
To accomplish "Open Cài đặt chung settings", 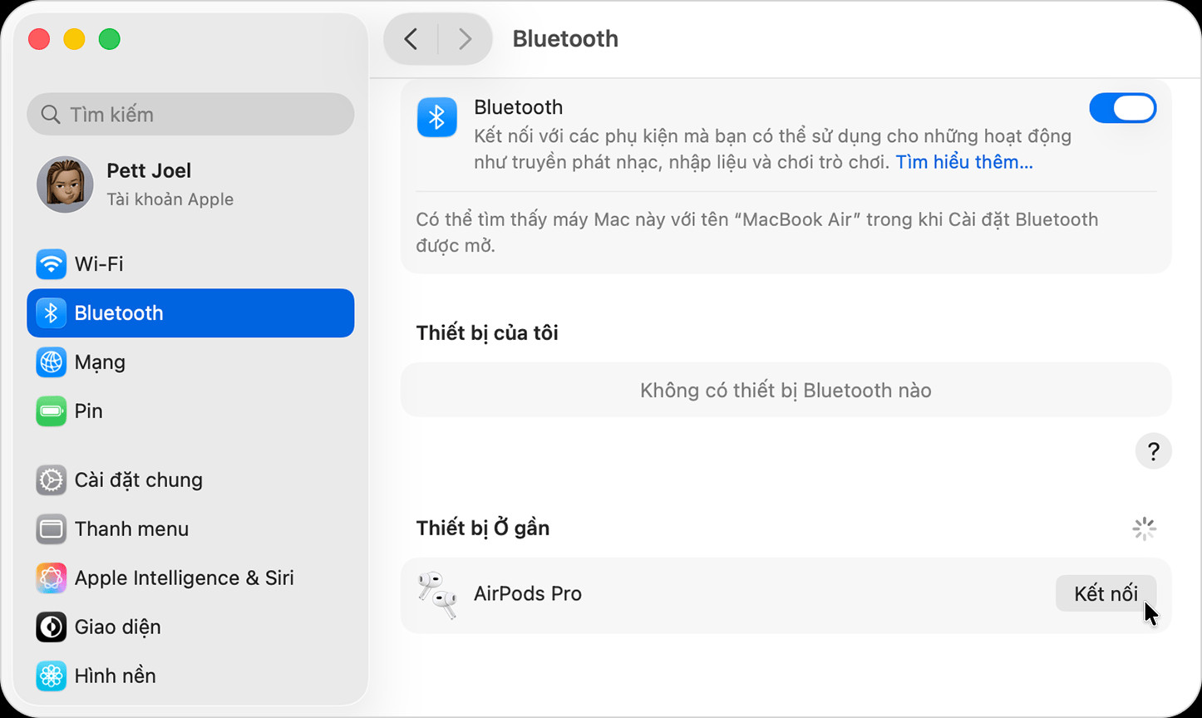I will pos(51,479).
